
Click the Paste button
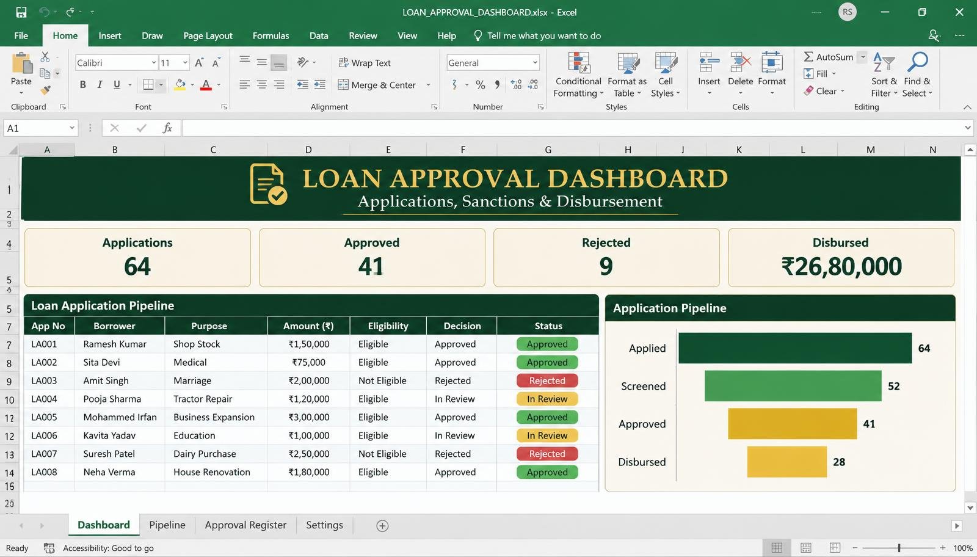21,73
